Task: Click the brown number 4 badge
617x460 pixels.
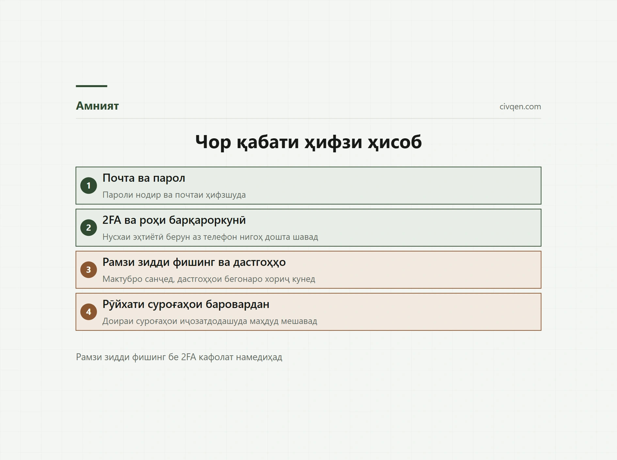Action: pyautogui.click(x=88, y=312)
